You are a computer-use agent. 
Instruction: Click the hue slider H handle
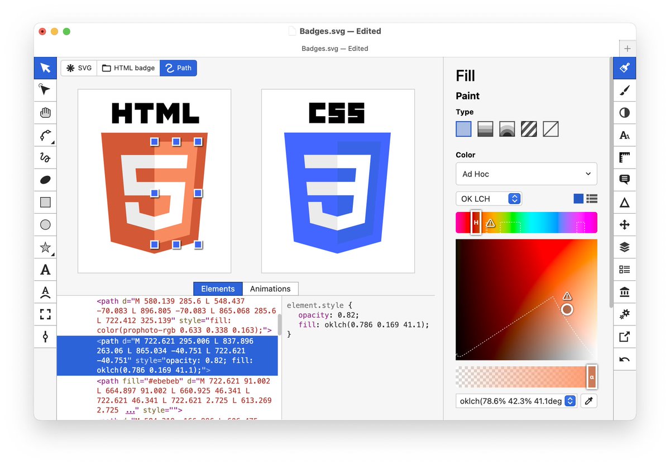(x=476, y=222)
